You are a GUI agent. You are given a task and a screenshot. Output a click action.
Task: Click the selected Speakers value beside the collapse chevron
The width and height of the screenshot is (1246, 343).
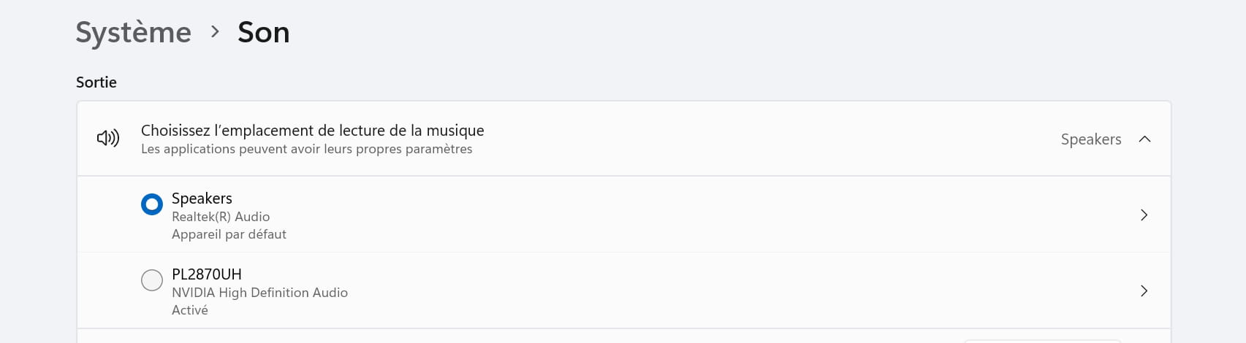pos(1090,139)
